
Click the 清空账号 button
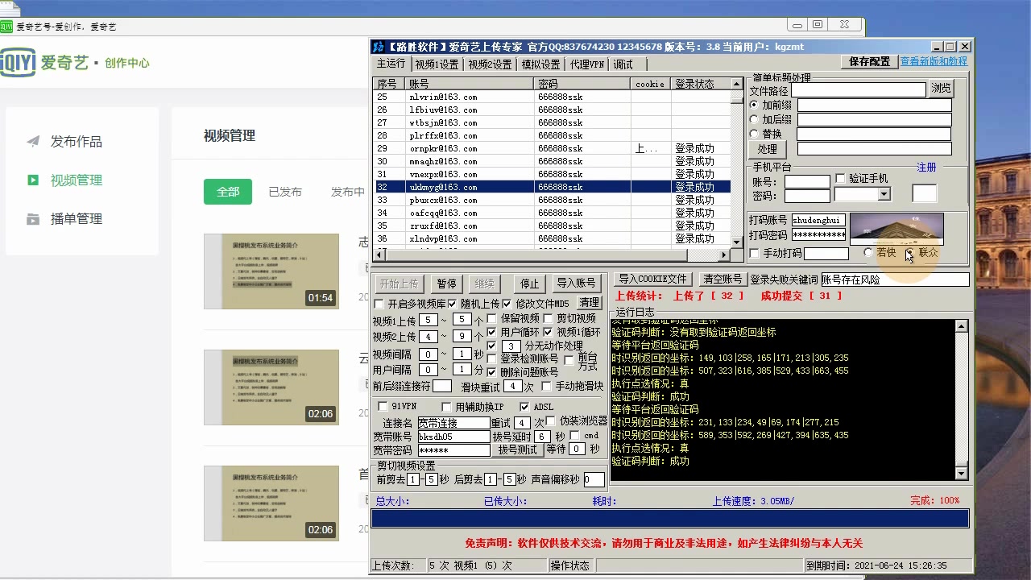pyautogui.click(x=722, y=280)
